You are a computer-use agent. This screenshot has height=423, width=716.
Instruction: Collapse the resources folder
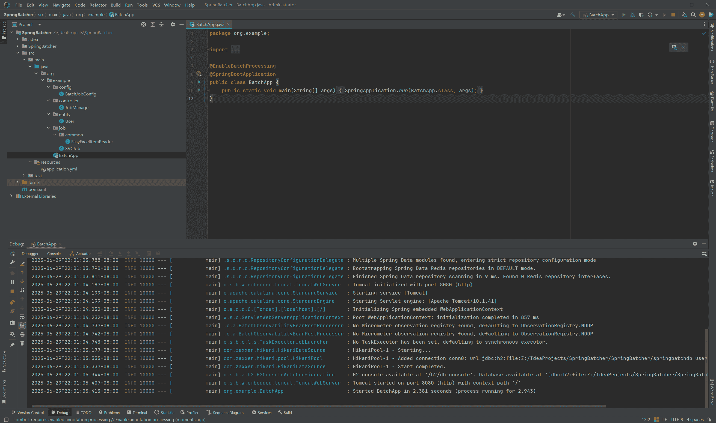tap(30, 162)
